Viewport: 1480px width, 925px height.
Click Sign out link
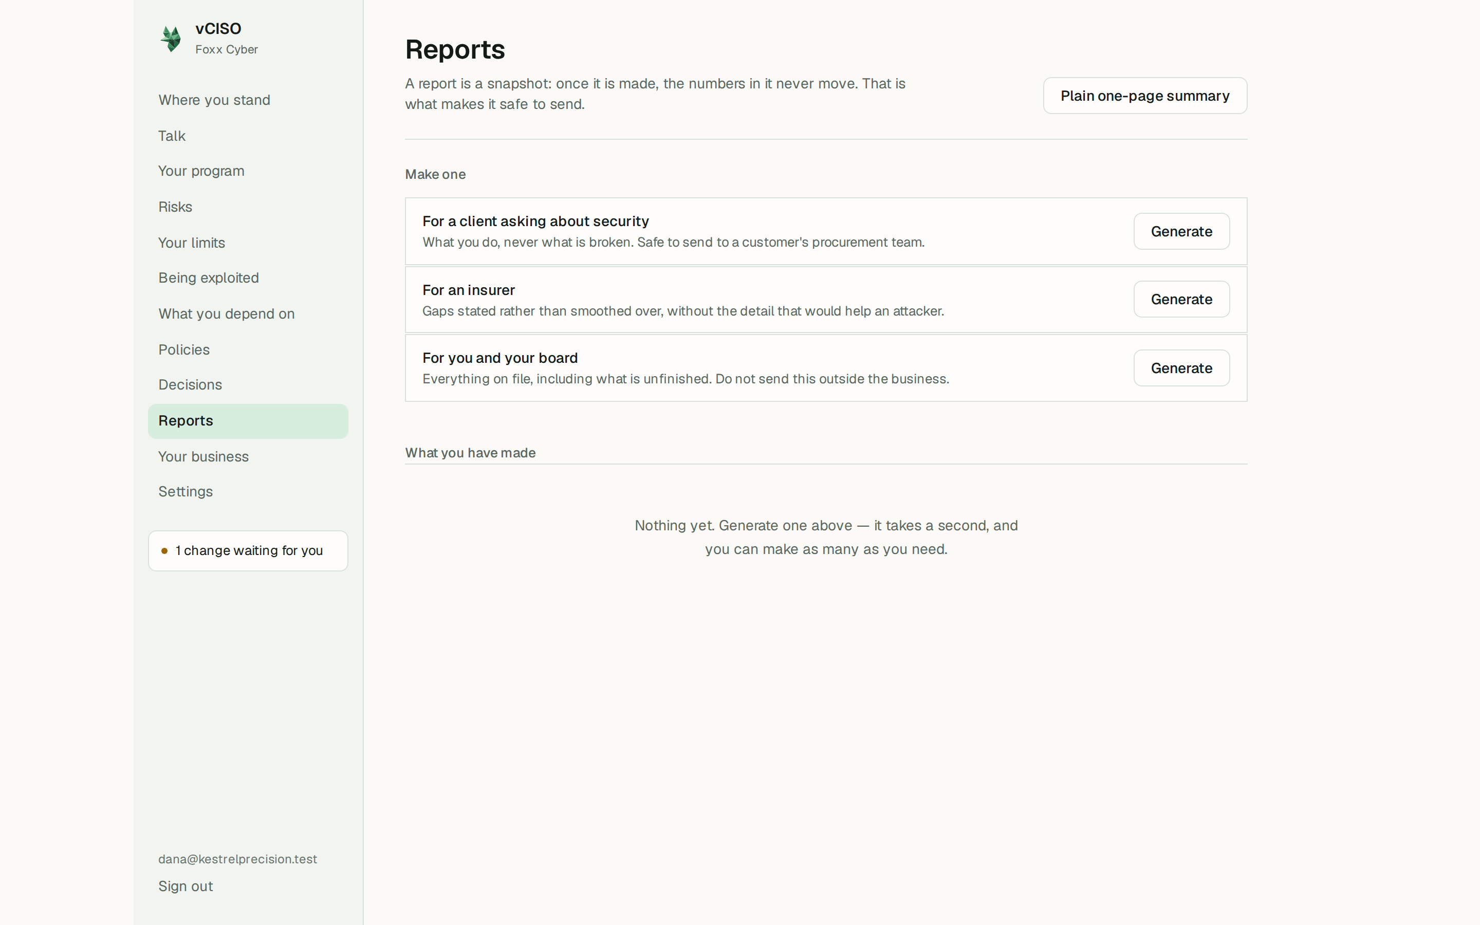click(186, 886)
